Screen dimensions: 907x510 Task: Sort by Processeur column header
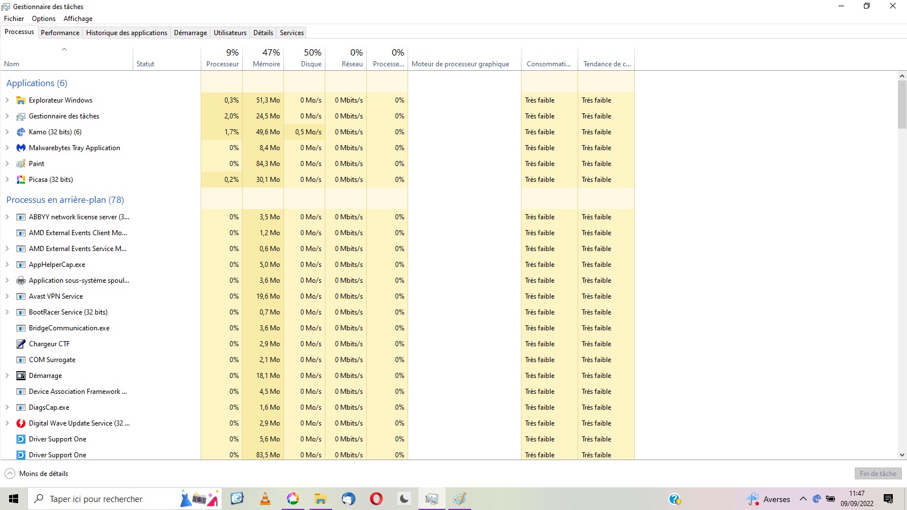[x=222, y=58]
